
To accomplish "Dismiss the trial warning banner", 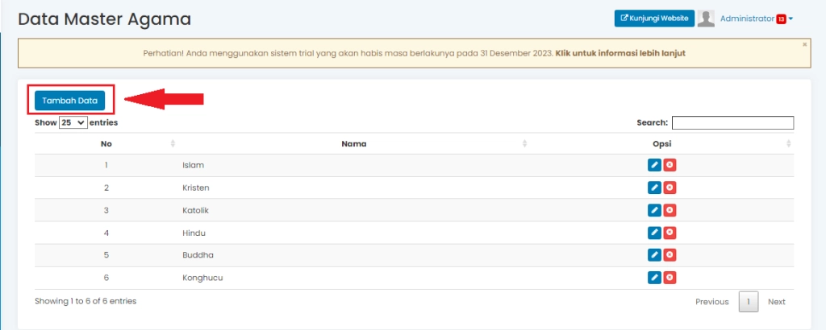I will pos(804,45).
